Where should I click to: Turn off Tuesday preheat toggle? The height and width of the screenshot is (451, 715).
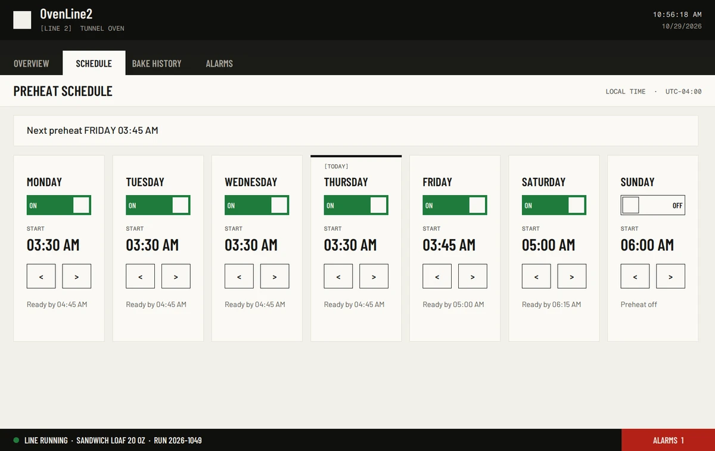pos(158,205)
